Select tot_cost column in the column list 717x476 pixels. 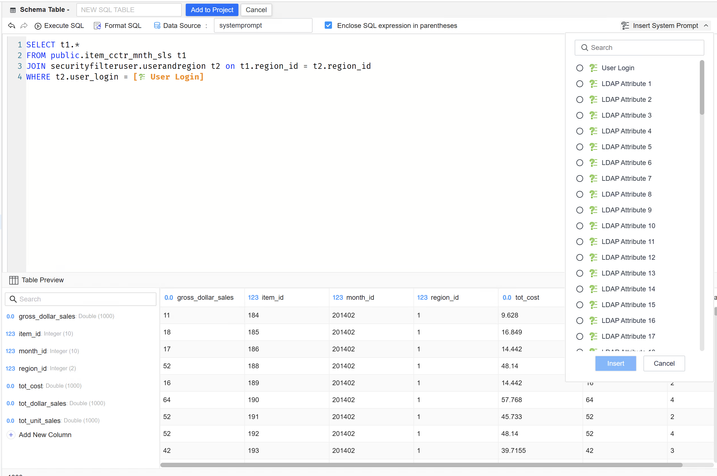tap(30, 386)
